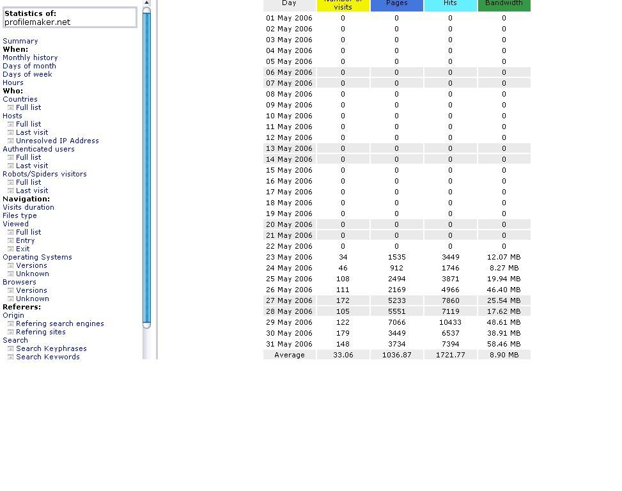Image resolution: width=622 pixels, height=491 pixels.
Task: Click the 179 visits value
Action: [343, 333]
